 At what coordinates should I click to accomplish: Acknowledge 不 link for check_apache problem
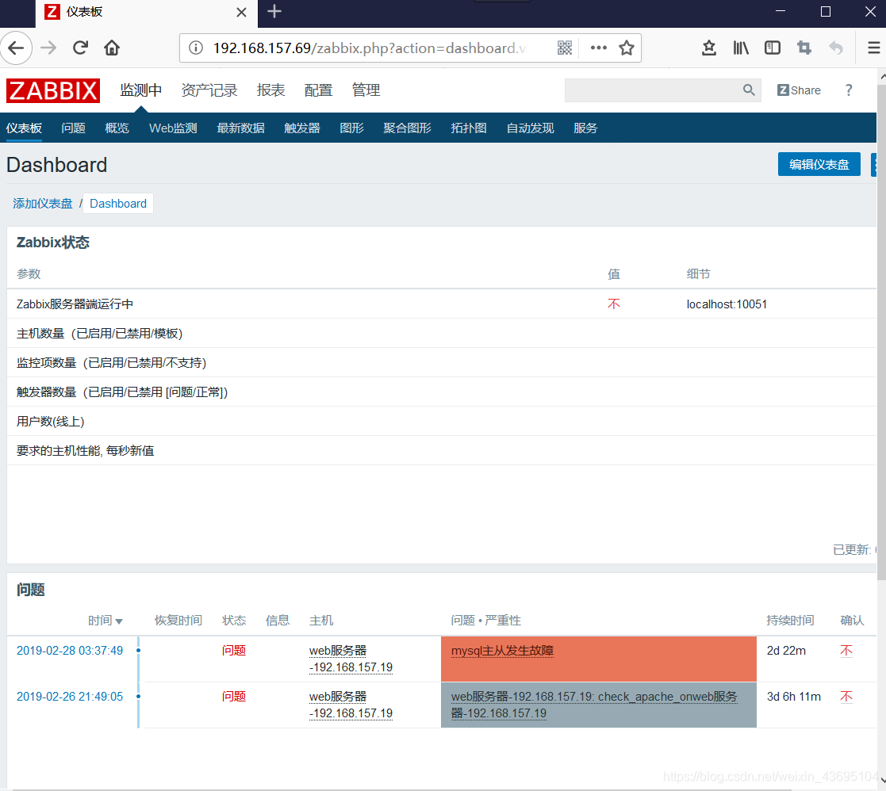click(x=846, y=697)
